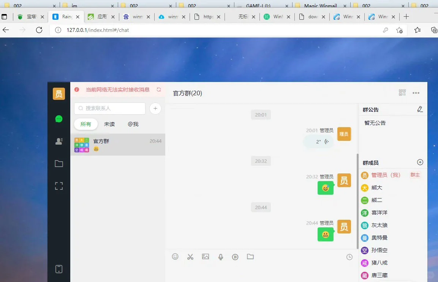Open the messages chat bubble in sidebar

click(59, 119)
